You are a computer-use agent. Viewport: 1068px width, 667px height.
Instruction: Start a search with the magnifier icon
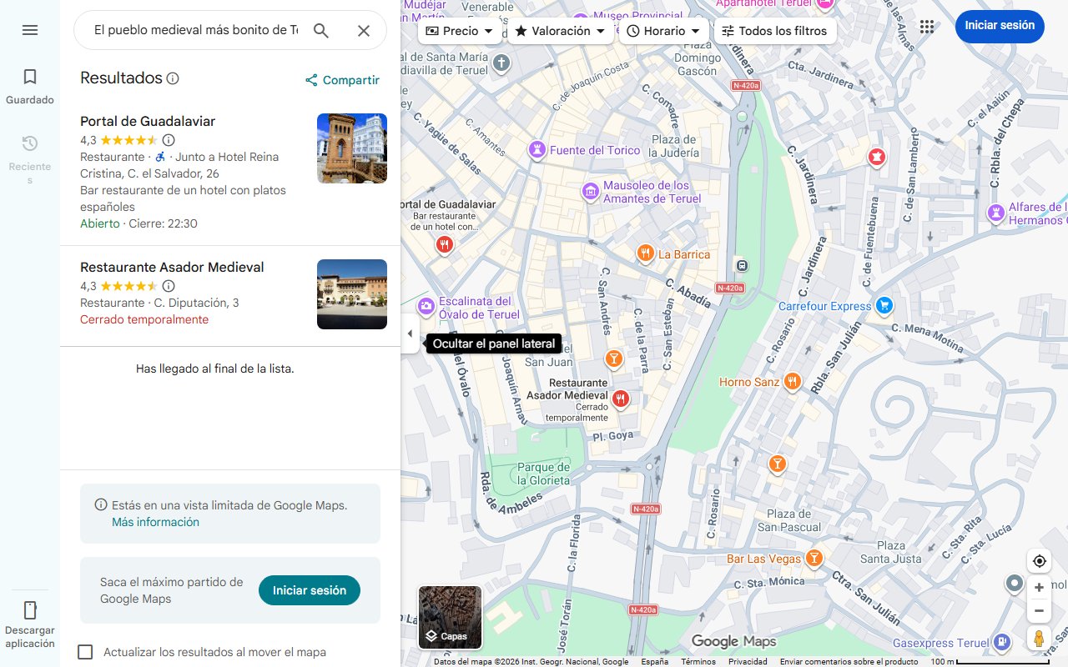321,30
